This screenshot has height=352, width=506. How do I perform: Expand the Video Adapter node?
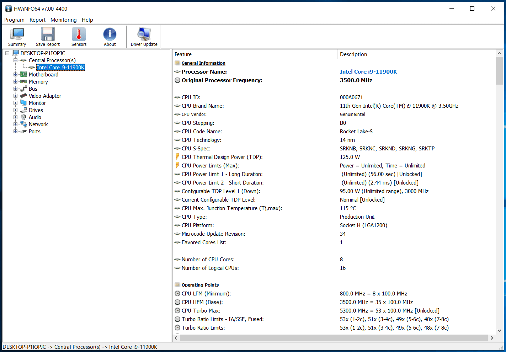(x=15, y=96)
